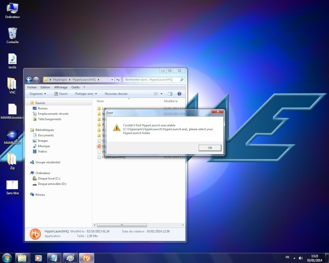Image resolution: width=329 pixels, height=263 pixels.
Task: Click the search magnifier icon
Action: [182, 80]
